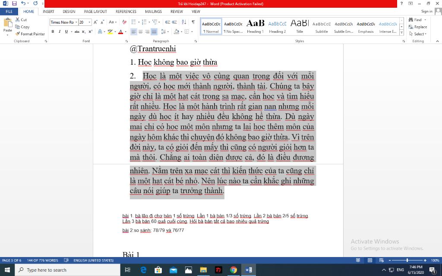Click the Windows search box
442x276 pixels.
pyautogui.click(x=68, y=270)
